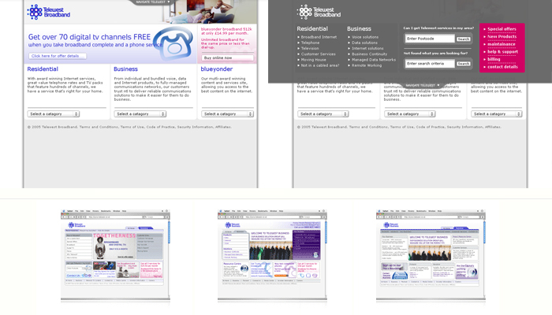Open Customer Services link in the overlay
Image resolution: width=552 pixels, height=315 pixels.
(x=319, y=54)
